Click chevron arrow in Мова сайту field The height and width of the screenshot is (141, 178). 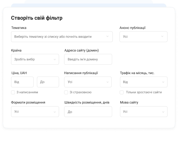click(x=163, y=112)
